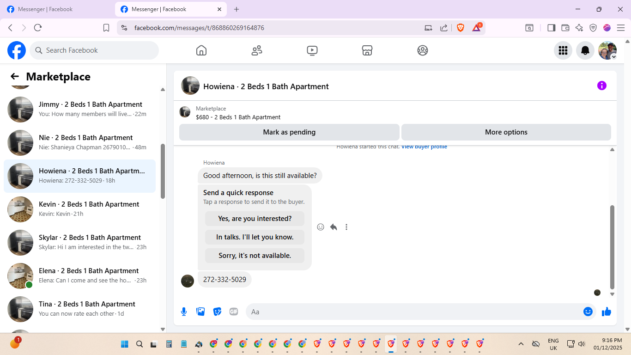Open a new browser tab
This screenshot has width=631, height=355.
pyautogui.click(x=237, y=9)
